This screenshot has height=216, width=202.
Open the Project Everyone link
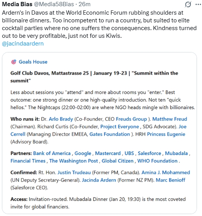(120, 127)
